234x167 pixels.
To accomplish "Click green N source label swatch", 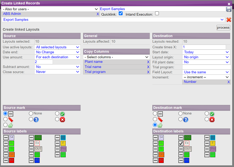I will [12, 149].
